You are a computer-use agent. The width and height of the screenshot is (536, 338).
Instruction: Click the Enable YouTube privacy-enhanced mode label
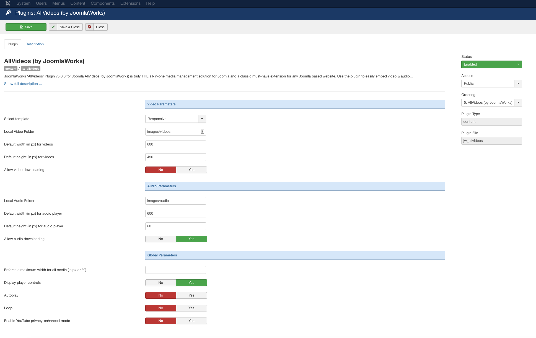tap(37, 321)
